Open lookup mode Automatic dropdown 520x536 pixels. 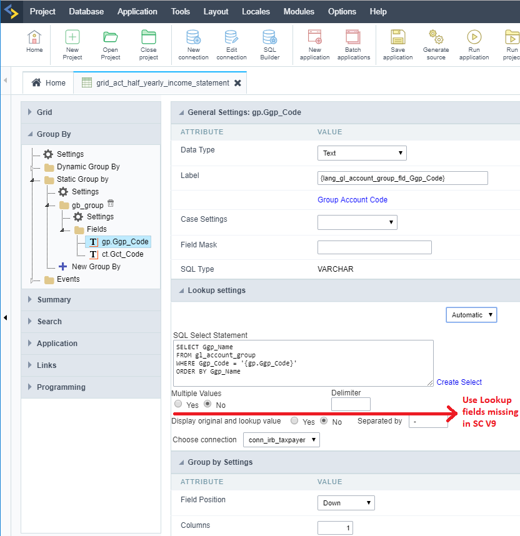(471, 315)
